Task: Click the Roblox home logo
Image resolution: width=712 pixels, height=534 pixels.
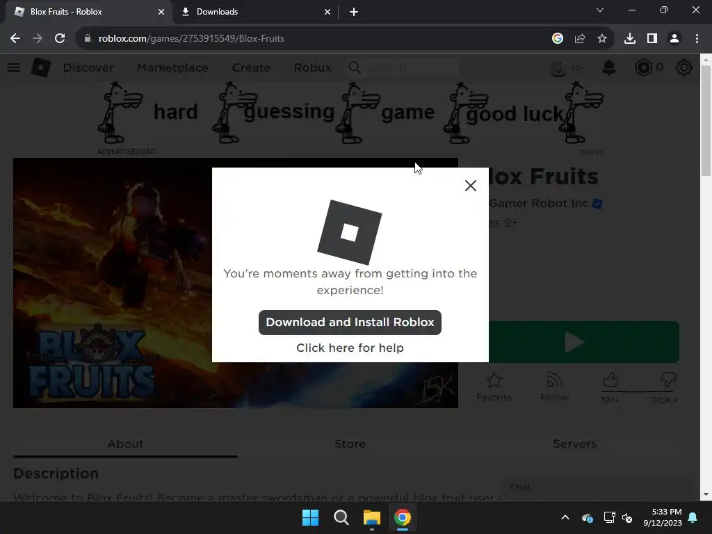Action: click(41, 67)
